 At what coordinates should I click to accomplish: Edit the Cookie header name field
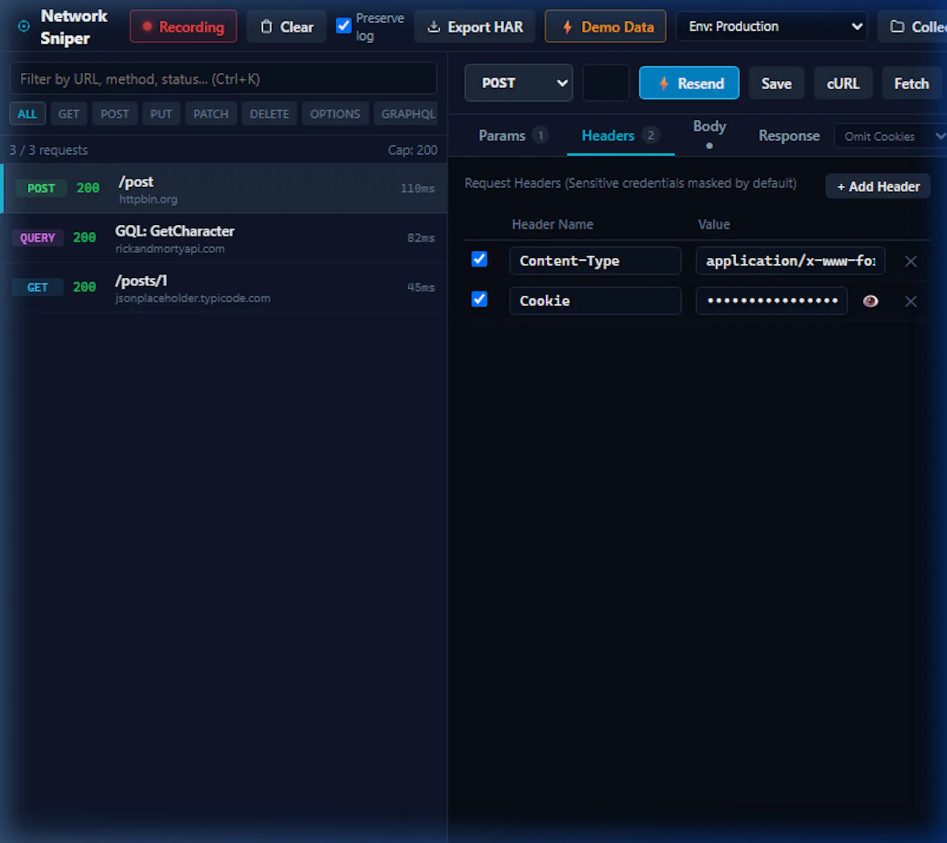click(x=595, y=301)
